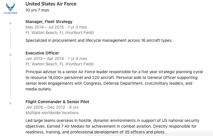Select the Flight Commander & Senior Pilot title
This screenshot has width=213, height=136.
pos(57,102)
